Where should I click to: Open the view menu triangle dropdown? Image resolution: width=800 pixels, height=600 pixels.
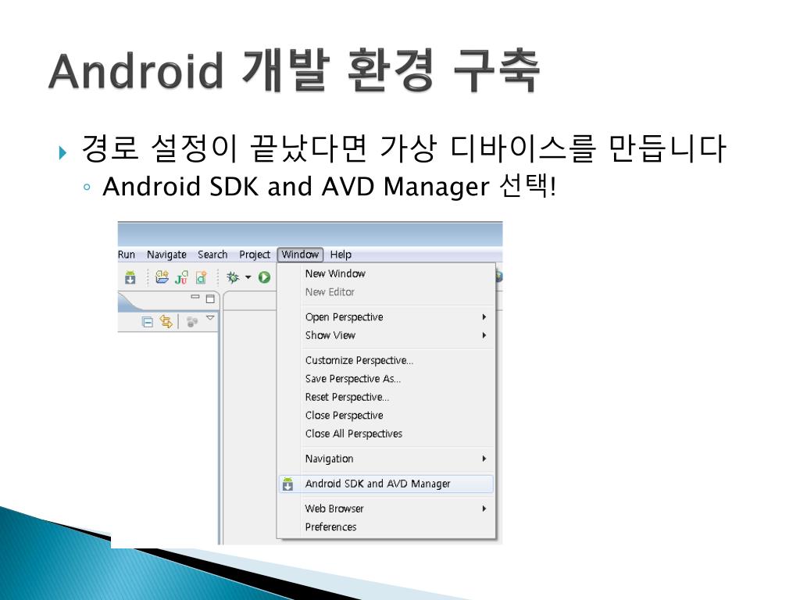210,318
